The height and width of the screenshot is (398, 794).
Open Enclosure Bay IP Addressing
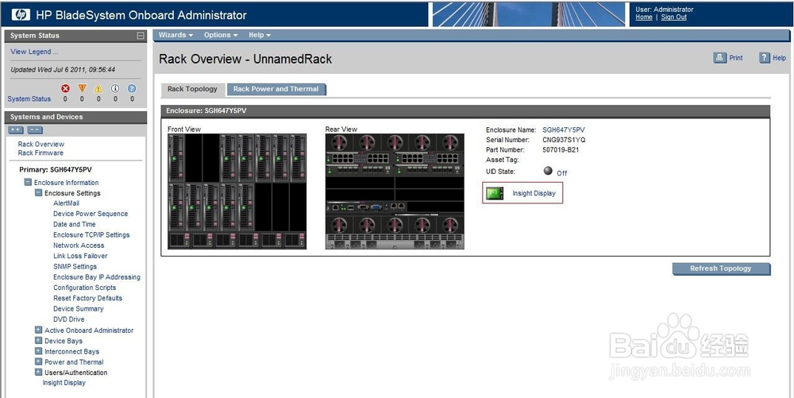[x=97, y=277]
